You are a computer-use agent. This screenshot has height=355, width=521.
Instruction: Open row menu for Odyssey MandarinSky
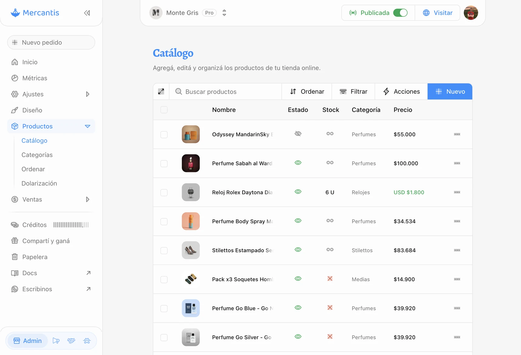(x=457, y=134)
